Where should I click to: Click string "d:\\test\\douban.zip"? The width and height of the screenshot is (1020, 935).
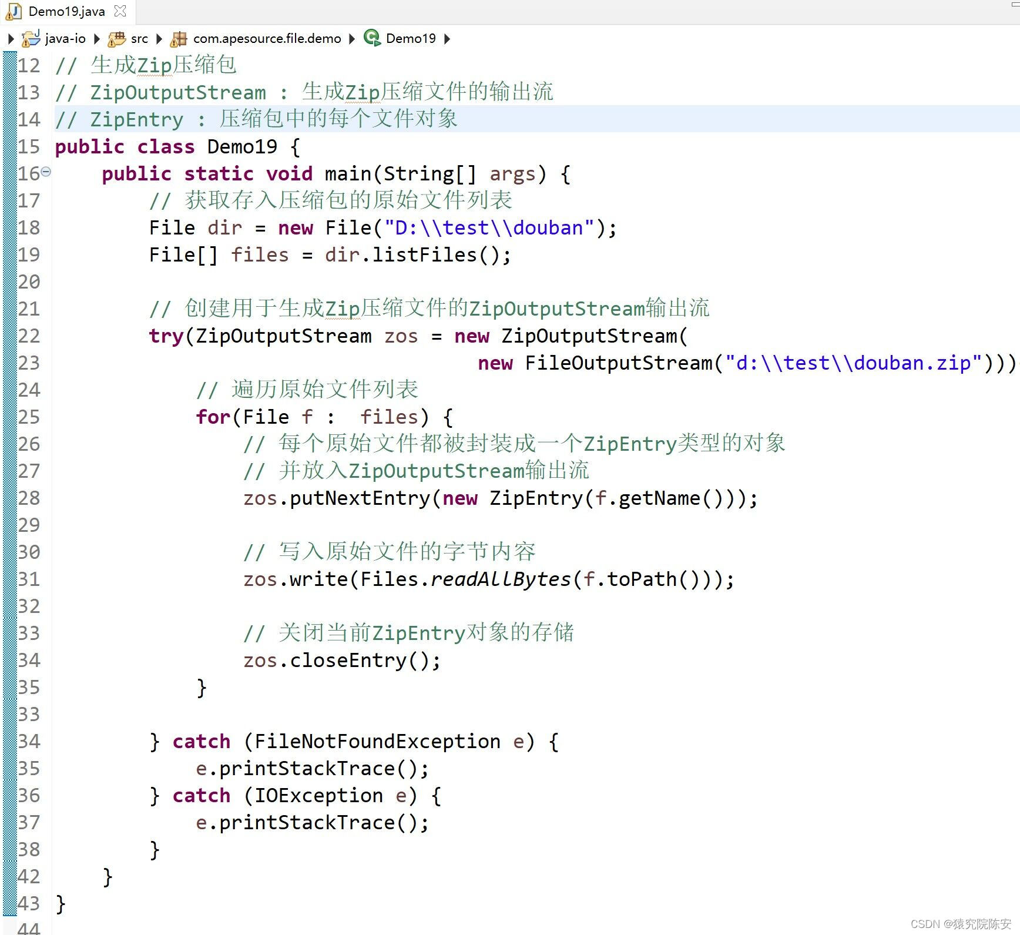click(x=853, y=363)
